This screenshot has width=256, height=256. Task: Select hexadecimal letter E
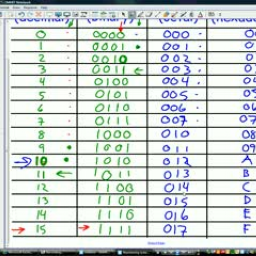coord(247,214)
